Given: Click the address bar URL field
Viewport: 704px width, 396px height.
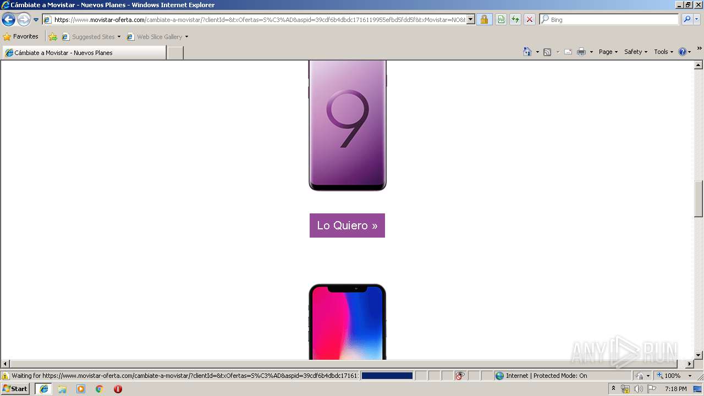Looking at the screenshot, I should (x=255, y=20).
